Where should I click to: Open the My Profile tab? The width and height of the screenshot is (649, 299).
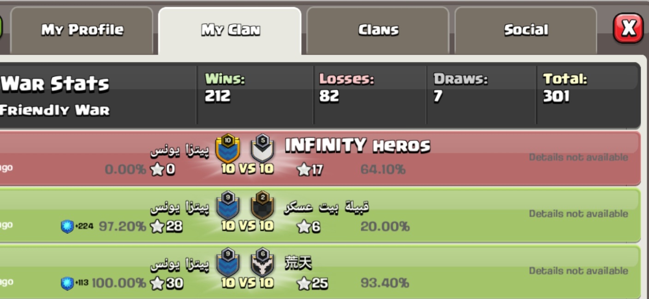click(82, 30)
